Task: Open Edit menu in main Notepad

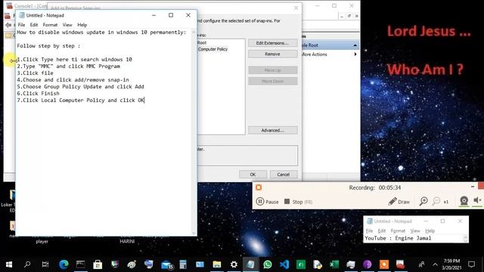Action: coord(34,25)
